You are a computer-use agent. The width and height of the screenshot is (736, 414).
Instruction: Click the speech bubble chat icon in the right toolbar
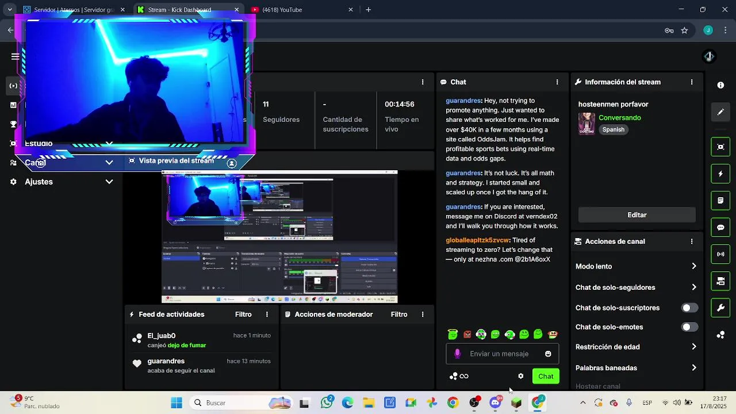(720, 227)
